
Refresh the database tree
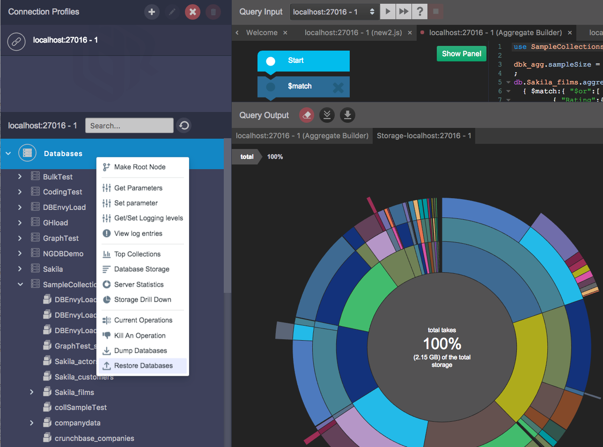[x=184, y=126]
